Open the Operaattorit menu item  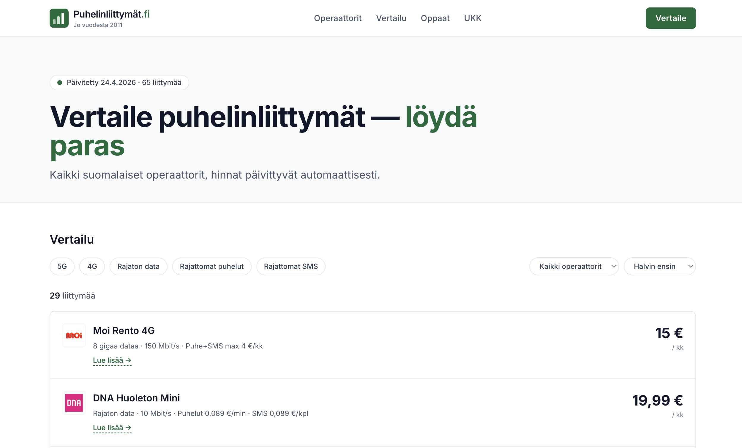click(x=337, y=18)
